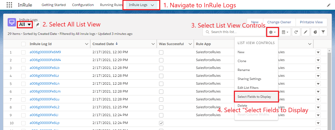Open row actions for a006g00000Fx6Lp
Screen dimensions: 335x130
click(318, 123)
